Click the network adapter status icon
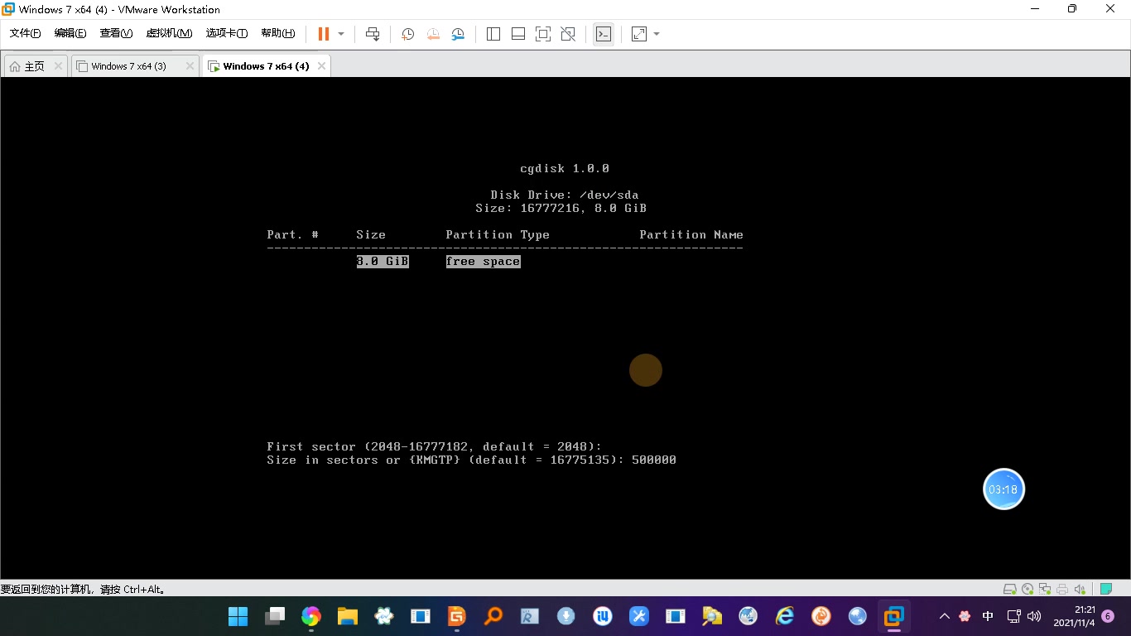 (1044, 588)
